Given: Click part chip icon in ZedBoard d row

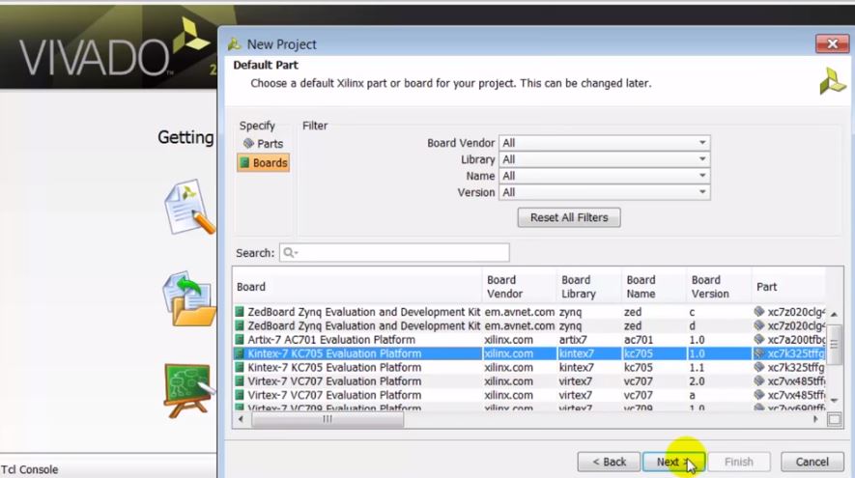Looking at the screenshot, I should (759, 326).
